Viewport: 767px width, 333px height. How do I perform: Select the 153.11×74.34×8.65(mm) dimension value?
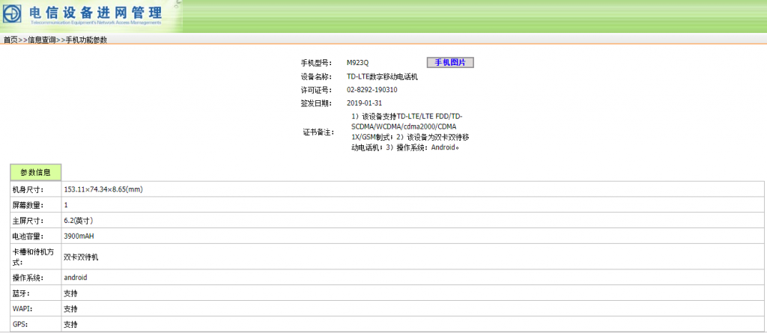click(103, 190)
